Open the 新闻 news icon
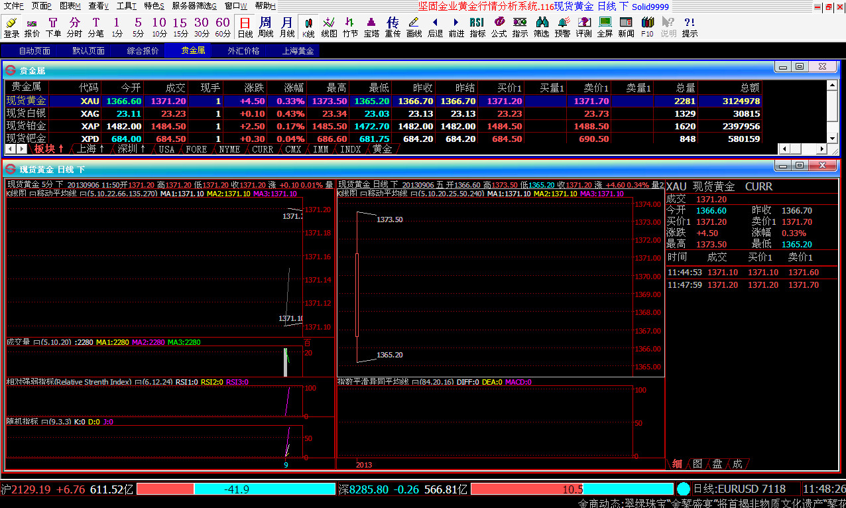 tap(626, 27)
